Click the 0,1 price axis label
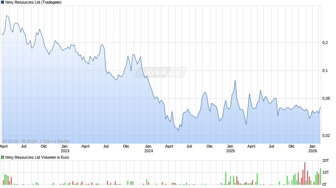 click(325, 70)
